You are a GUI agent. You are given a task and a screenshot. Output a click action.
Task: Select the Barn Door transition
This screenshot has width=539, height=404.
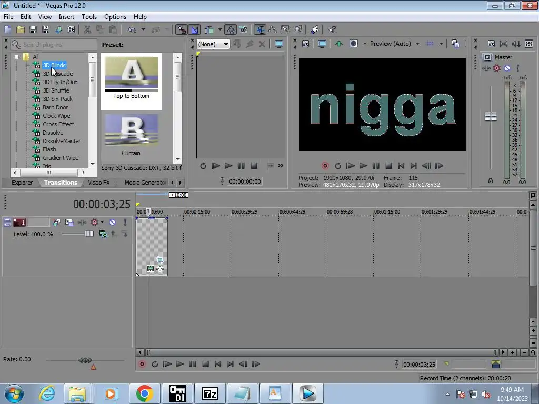55,107
